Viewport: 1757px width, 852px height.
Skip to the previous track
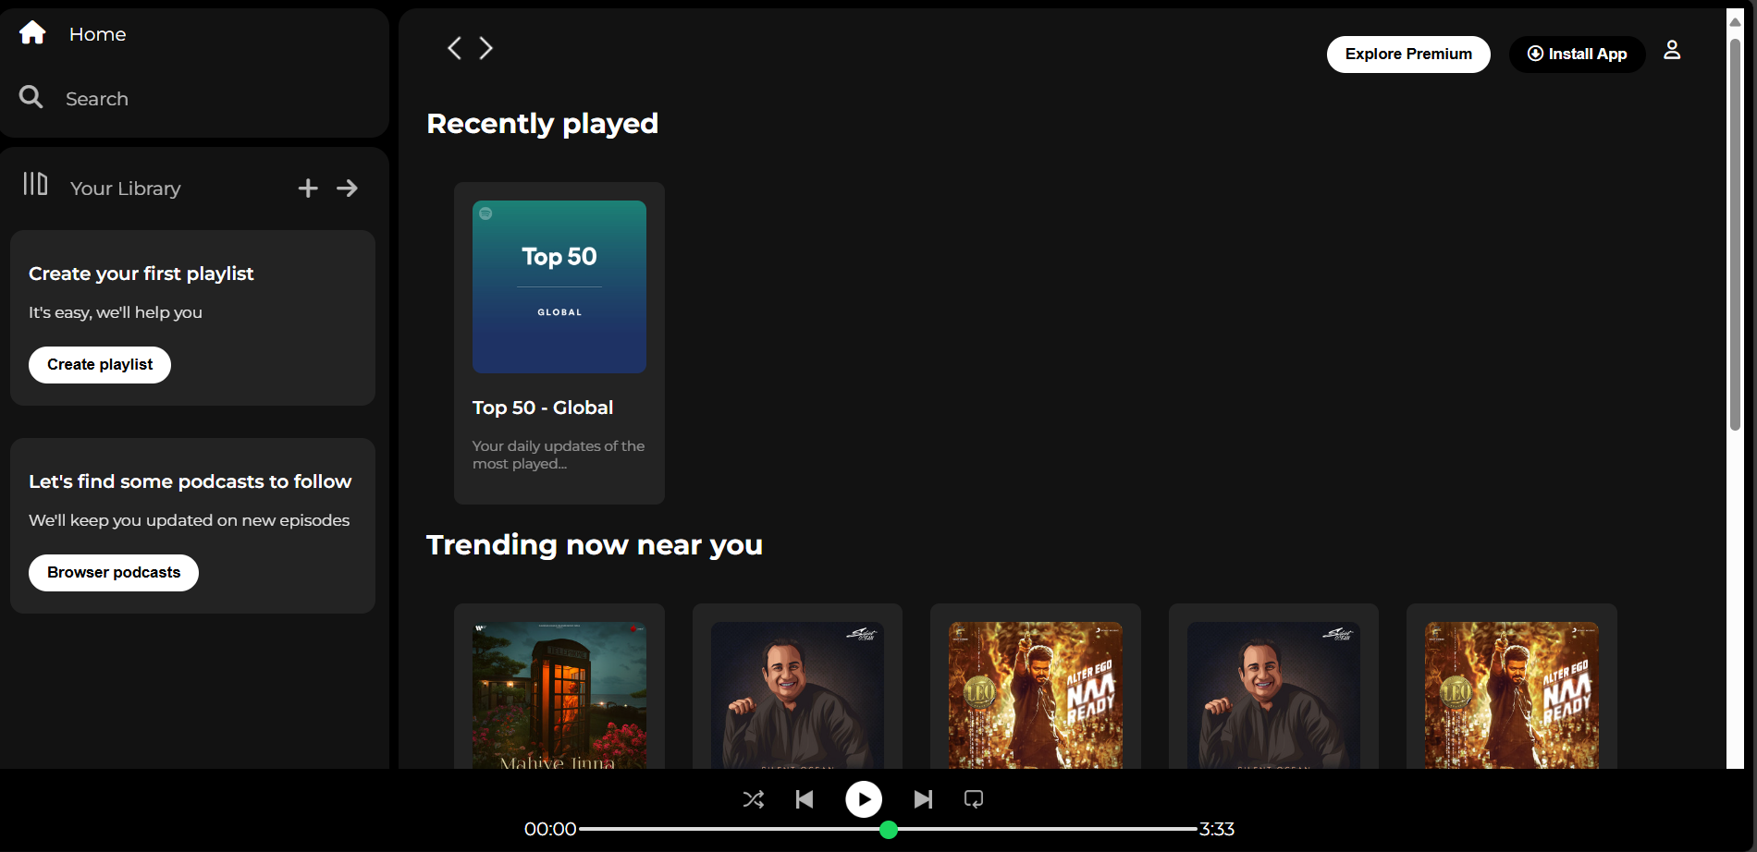point(805,799)
